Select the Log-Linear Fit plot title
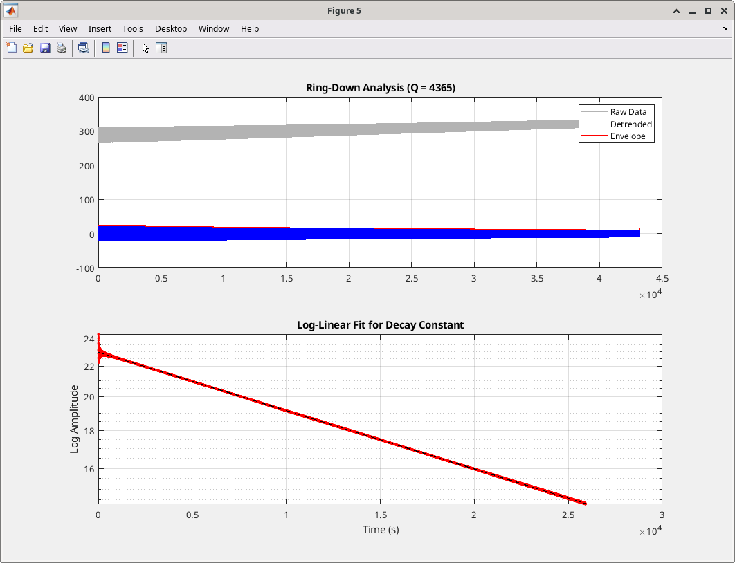This screenshot has height=563, width=735. [x=380, y=325]
